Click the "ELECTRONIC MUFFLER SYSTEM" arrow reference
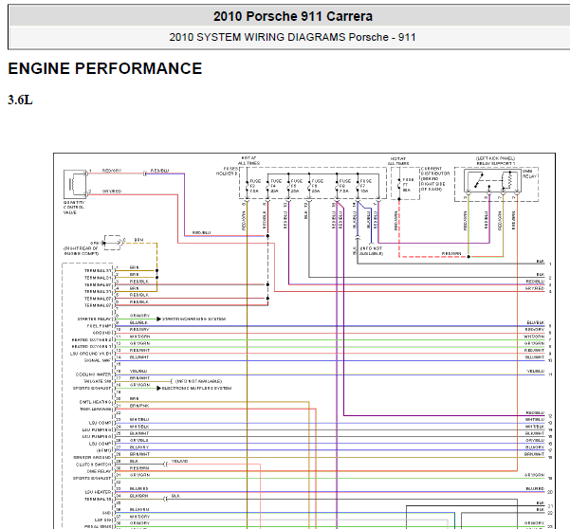 [196, 388]
